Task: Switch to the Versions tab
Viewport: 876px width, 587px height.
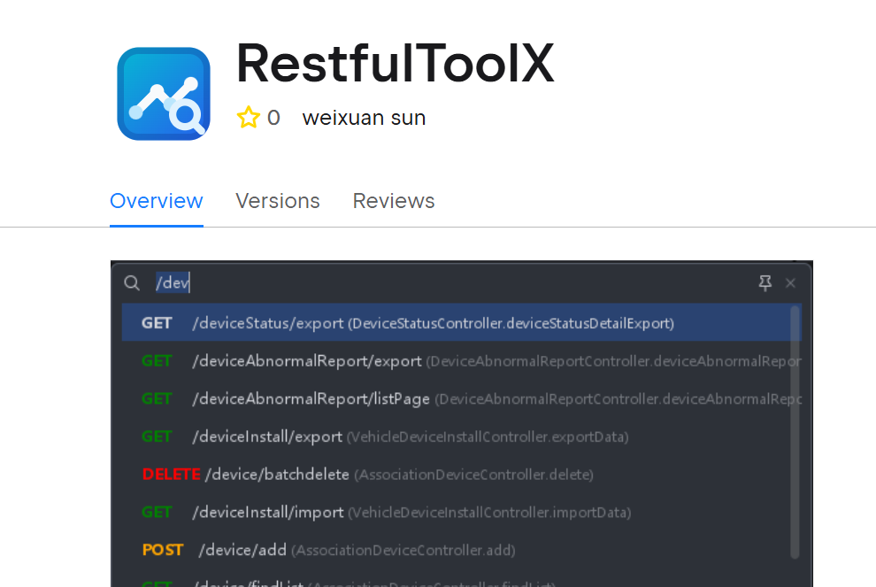Action: pos(278,201)
